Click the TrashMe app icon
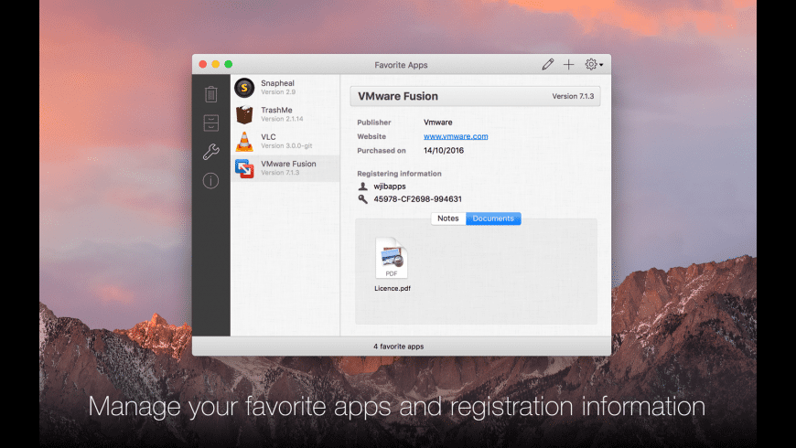 tap(244, 114)
